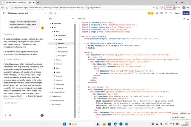Open TourMode.tsx file
Screen dimensions: 191x127
[61, 56]
